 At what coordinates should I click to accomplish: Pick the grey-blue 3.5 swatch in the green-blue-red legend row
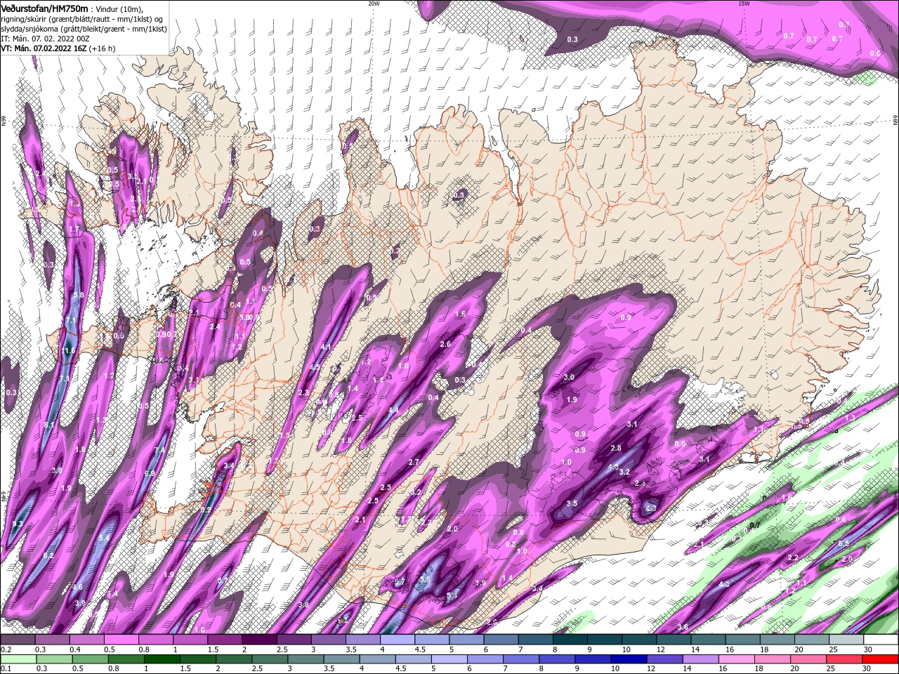(x=341, y=659)
